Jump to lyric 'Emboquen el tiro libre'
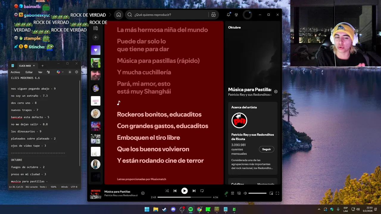This screenshot has width=381, height=214. pyautogui.click(x=149, y=138)
